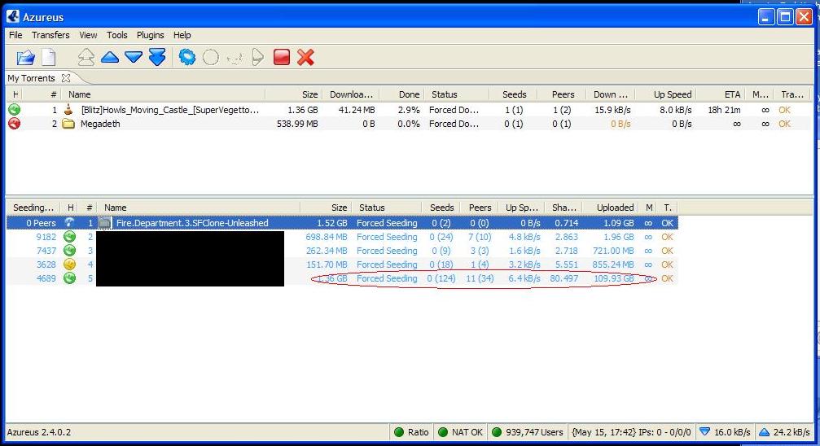Click the 15.9 kB/s down speed value
The image size is (820, 446).
612,110
